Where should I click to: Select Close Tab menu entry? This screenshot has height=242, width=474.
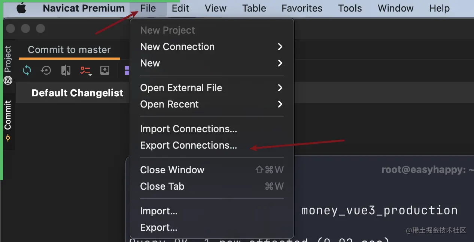pyautogui.click(x=162, y=186)
